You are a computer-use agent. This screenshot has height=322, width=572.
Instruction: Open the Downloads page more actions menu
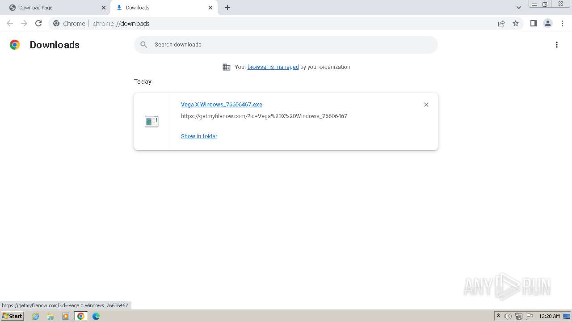557,45
